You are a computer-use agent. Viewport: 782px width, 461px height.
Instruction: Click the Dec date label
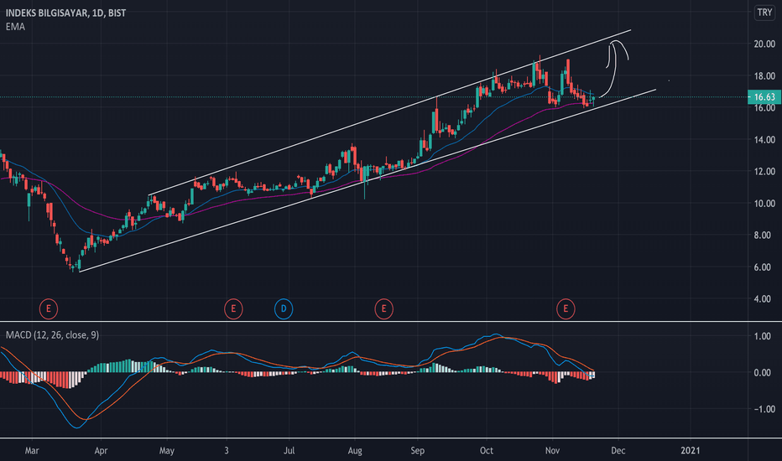[x=618, y=451]
